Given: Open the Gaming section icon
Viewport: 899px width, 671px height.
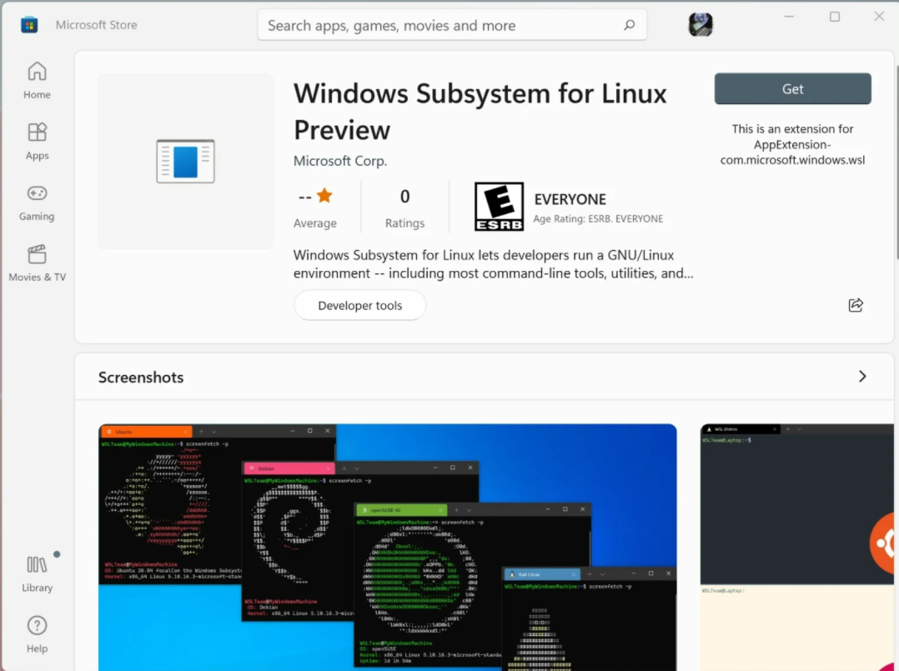Looking at the screenshot, I should (37, 193).
